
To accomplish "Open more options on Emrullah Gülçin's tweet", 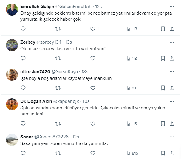I will [172, 6].
